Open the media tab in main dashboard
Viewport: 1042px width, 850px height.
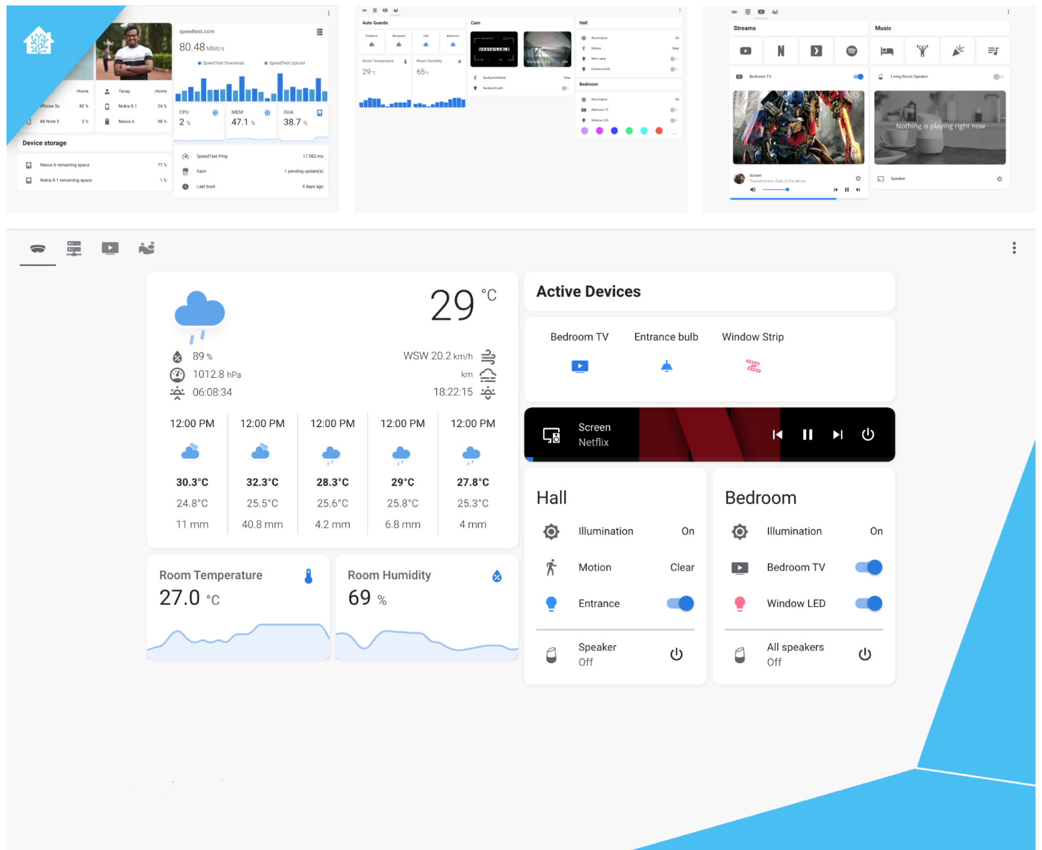tap(110, 248)
